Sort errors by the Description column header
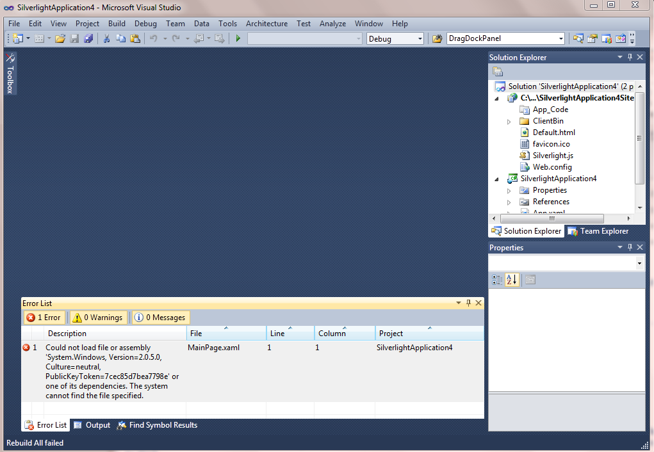Viewport: 654px width, 452px height. [115, 333]
